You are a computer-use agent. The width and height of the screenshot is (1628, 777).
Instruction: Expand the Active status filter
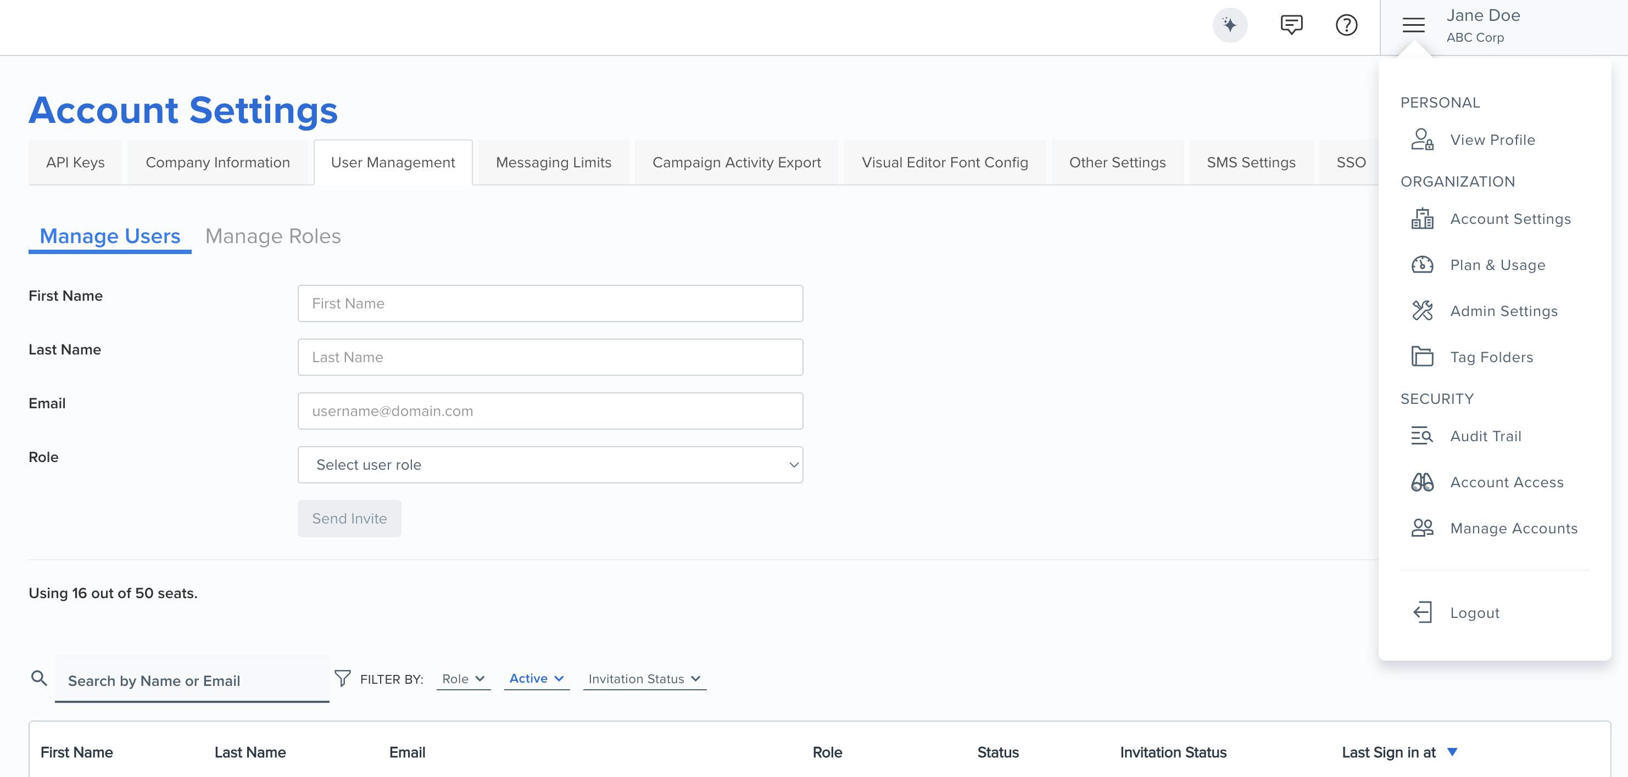click(x=536, y=679)
